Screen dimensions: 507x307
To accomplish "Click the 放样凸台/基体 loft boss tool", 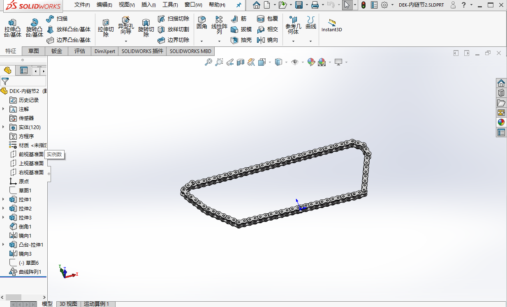I will (68, 30).
